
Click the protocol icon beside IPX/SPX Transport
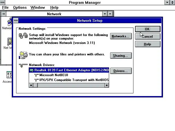pos(36,80)
